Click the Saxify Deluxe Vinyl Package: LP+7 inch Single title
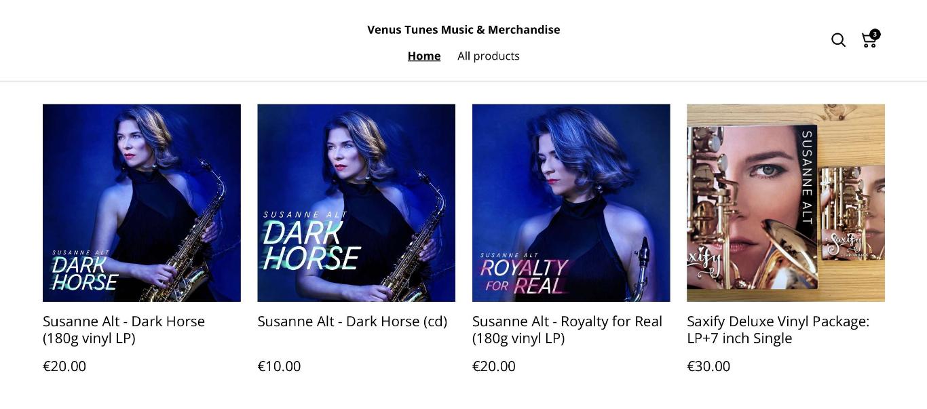The height and width of the screenshot is (409, 927). coord(778,330)
